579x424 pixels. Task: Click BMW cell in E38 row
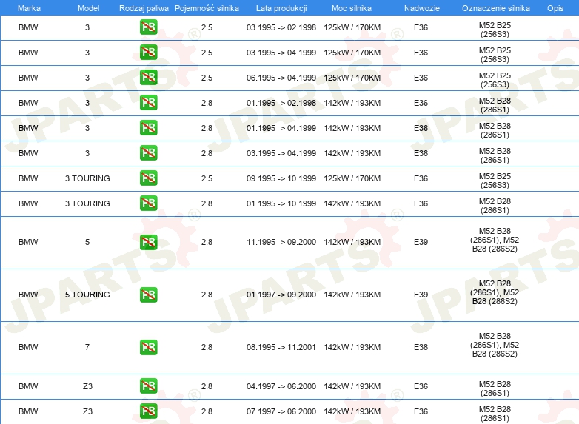28,347
